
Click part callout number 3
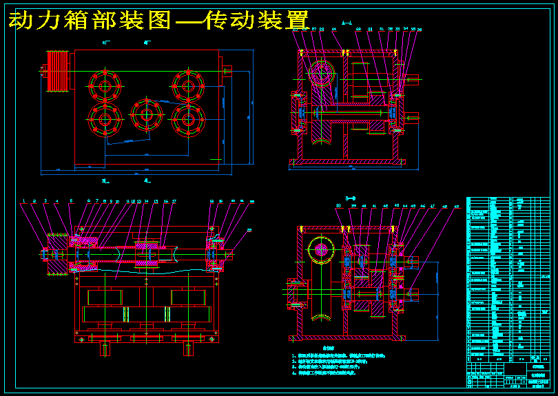(45, 201)
